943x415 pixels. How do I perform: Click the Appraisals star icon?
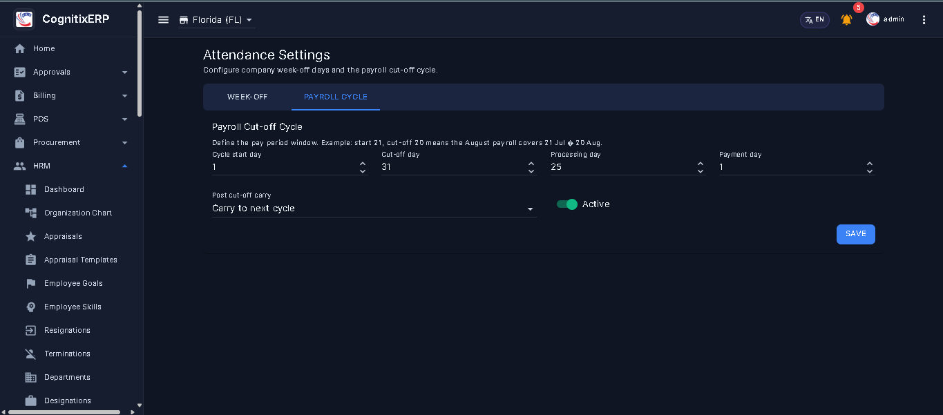(30, 236)
